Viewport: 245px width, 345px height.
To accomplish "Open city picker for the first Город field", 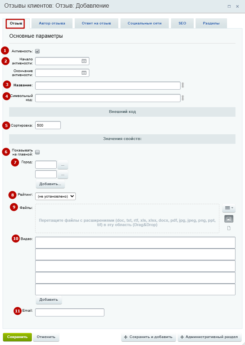I will coord(63,165).
